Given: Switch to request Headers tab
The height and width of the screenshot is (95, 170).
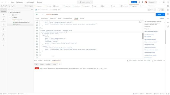Looking at the screenshot, I should [53, 18].
